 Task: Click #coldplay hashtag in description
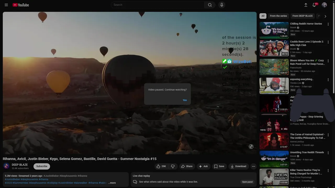tap(52, 183)
